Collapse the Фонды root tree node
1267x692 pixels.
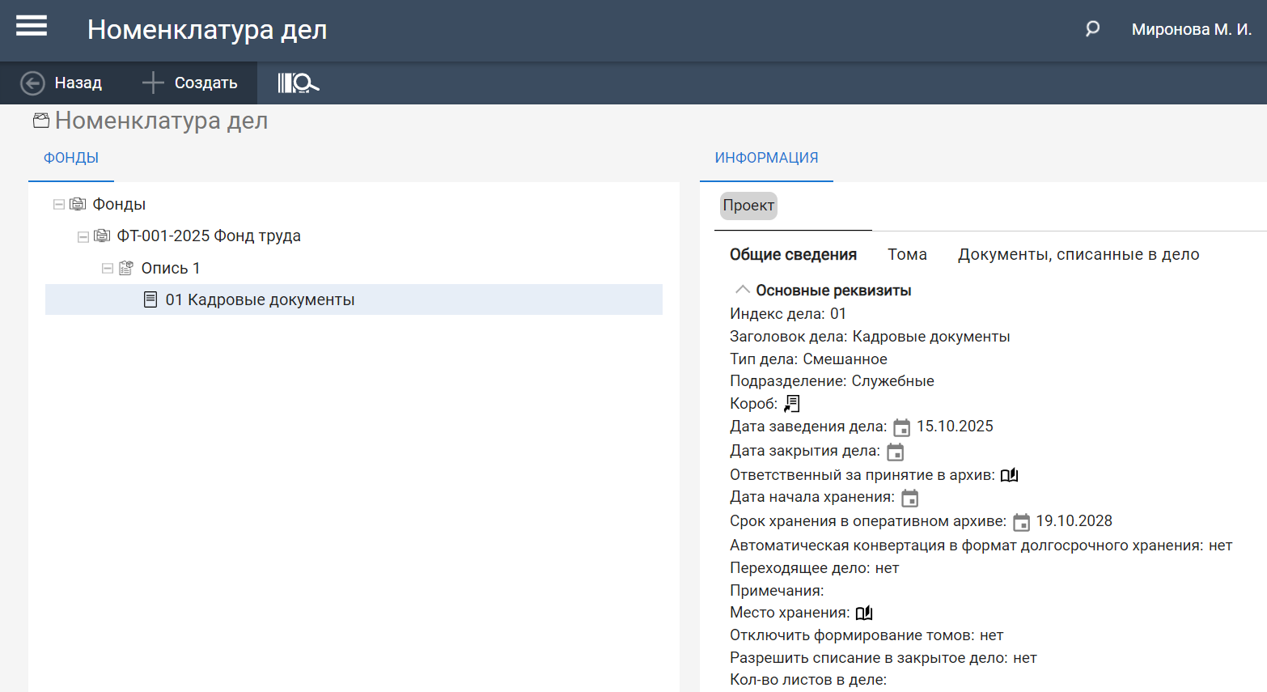(x=59, y=205)
